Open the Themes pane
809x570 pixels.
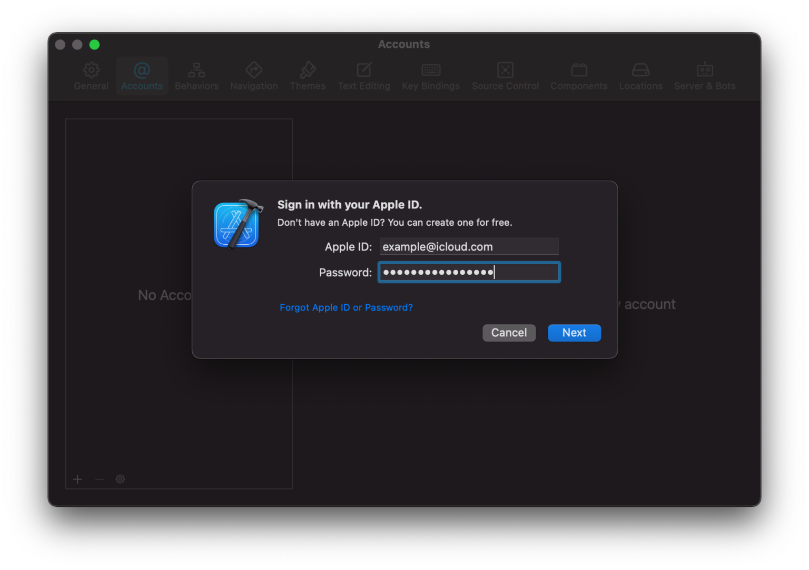[308, 75]
